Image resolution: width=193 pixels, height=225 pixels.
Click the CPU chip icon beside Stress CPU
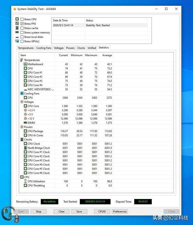(17, 19)
